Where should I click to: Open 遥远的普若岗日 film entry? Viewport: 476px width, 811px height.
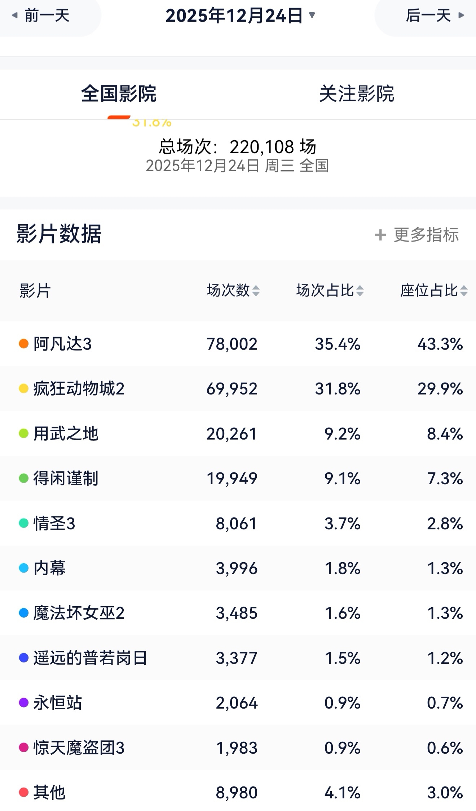click(238, 658)
